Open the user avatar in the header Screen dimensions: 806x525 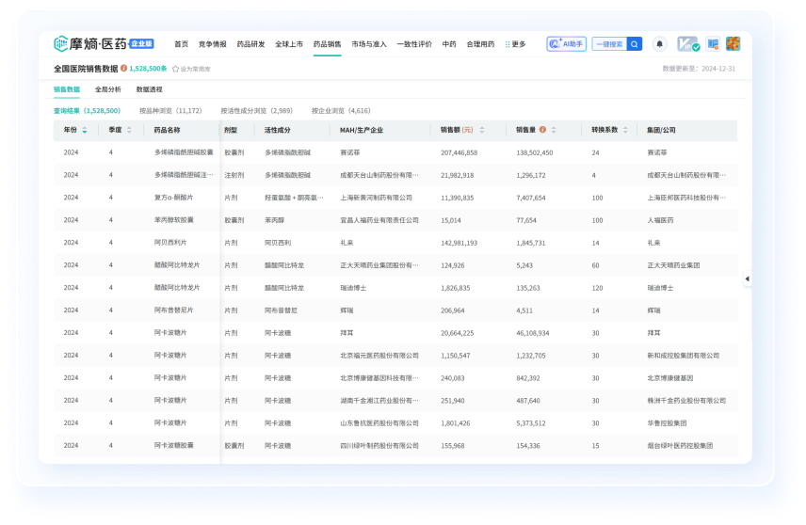click(733, 44)
